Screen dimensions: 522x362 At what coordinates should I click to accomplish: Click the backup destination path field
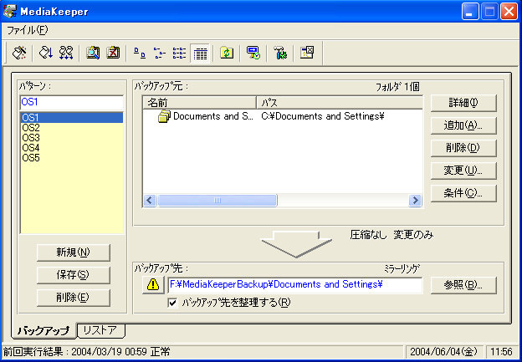coord(294,284)
